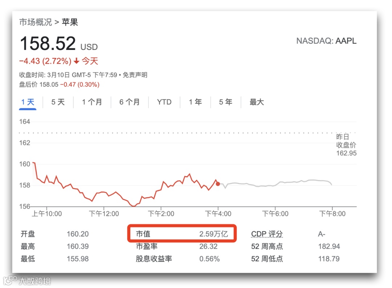
Task: Click the 下午4:00 axis label
Action: click(x=218, y=214)
